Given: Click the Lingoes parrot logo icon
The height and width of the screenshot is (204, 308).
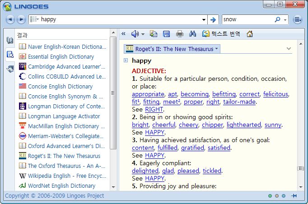Looking at the screenshot, I should coord(7,7).
